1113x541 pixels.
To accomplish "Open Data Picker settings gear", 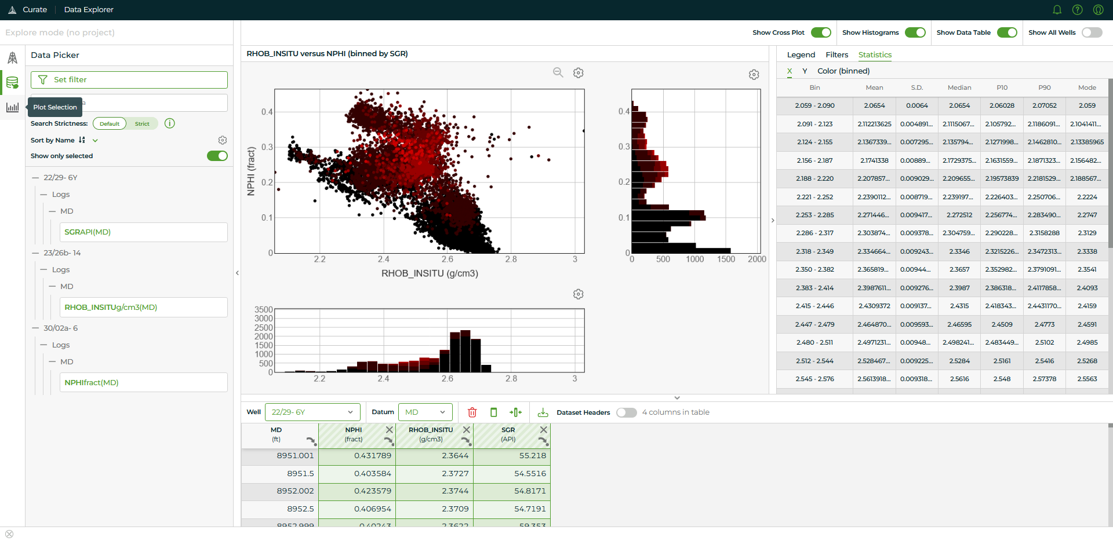I will (x=223, y=140).
